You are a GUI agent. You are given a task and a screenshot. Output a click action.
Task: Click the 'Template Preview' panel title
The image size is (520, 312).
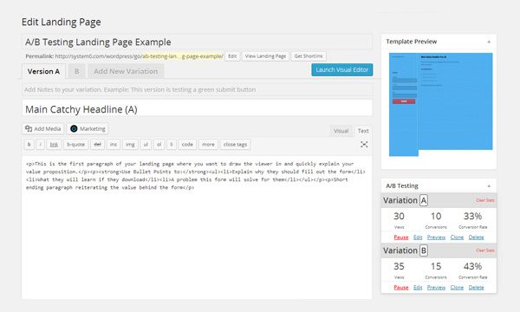411,42
